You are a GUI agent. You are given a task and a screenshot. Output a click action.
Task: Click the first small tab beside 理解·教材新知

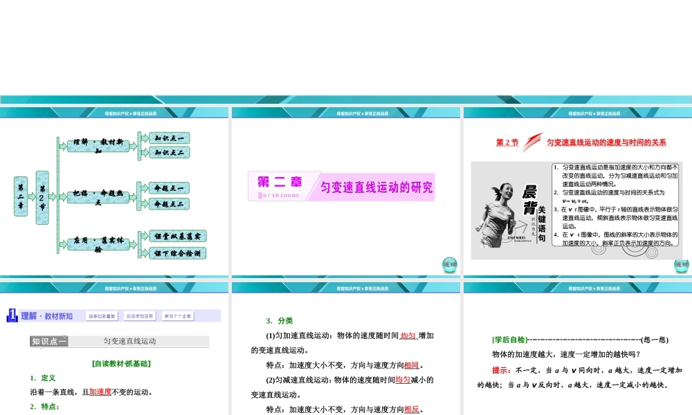[x=102, y=316]
